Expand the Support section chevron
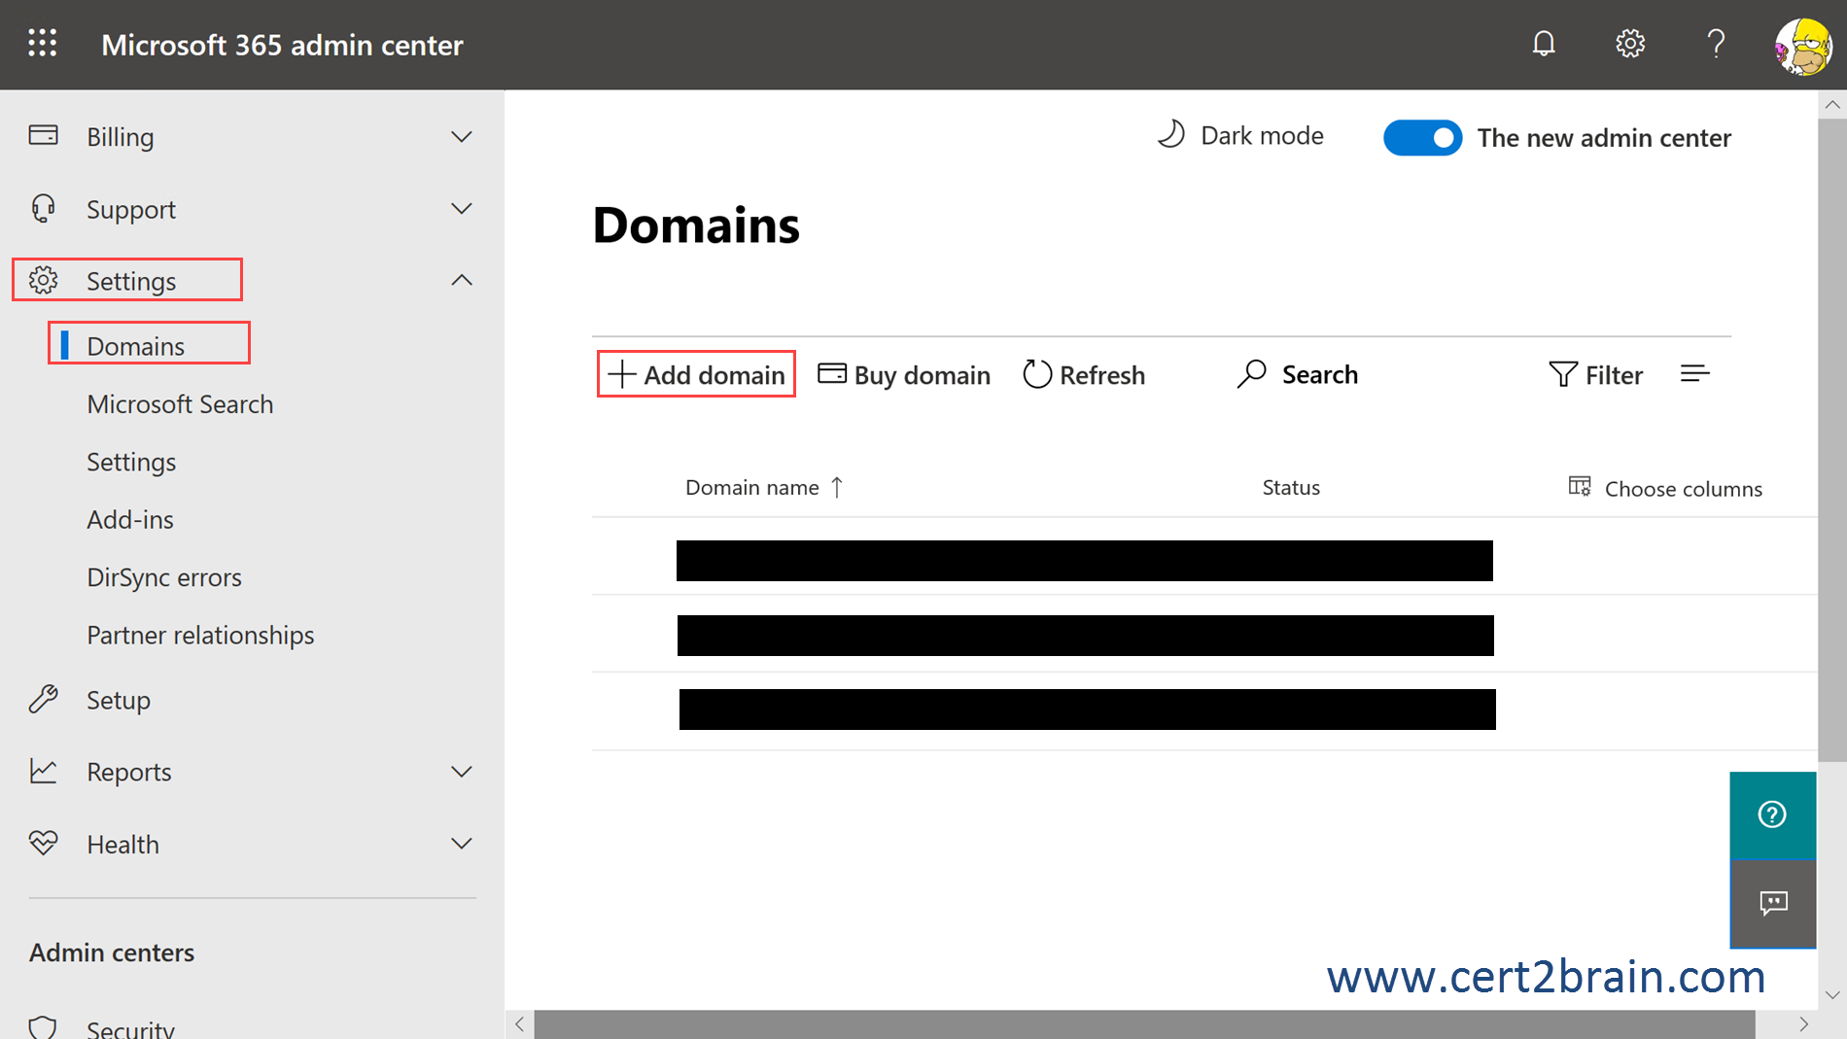 (x=462, y=208)
